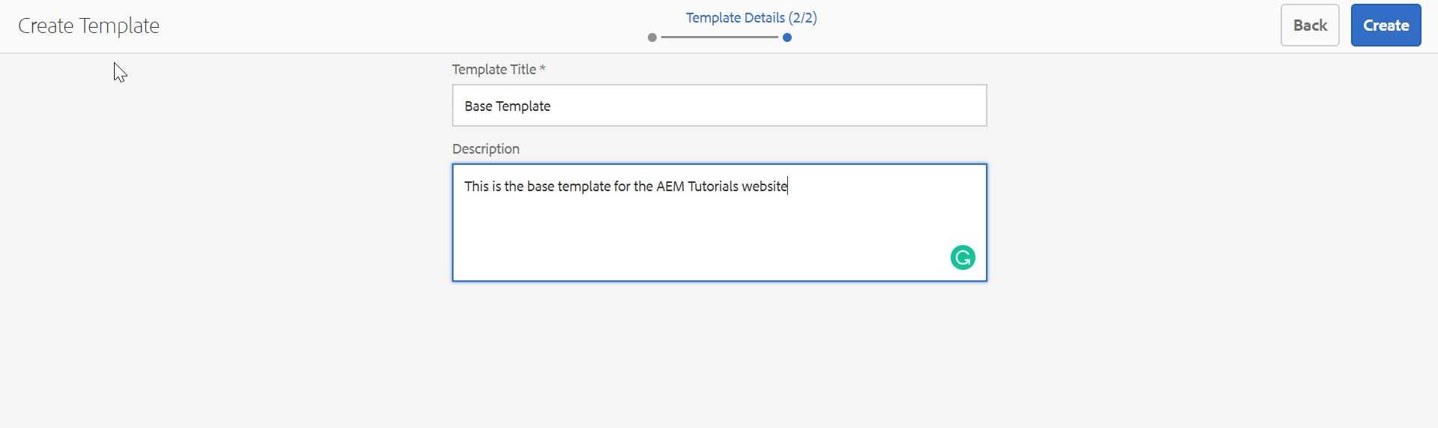This screenshot has width=1438, height=428.
Task: Place cursor on word Base in title
Action: 478,106
